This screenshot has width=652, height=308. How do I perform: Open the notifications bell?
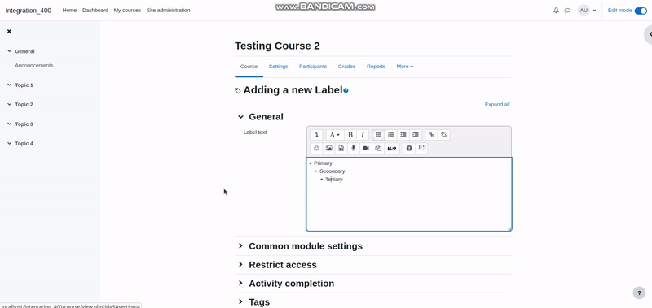556,11
